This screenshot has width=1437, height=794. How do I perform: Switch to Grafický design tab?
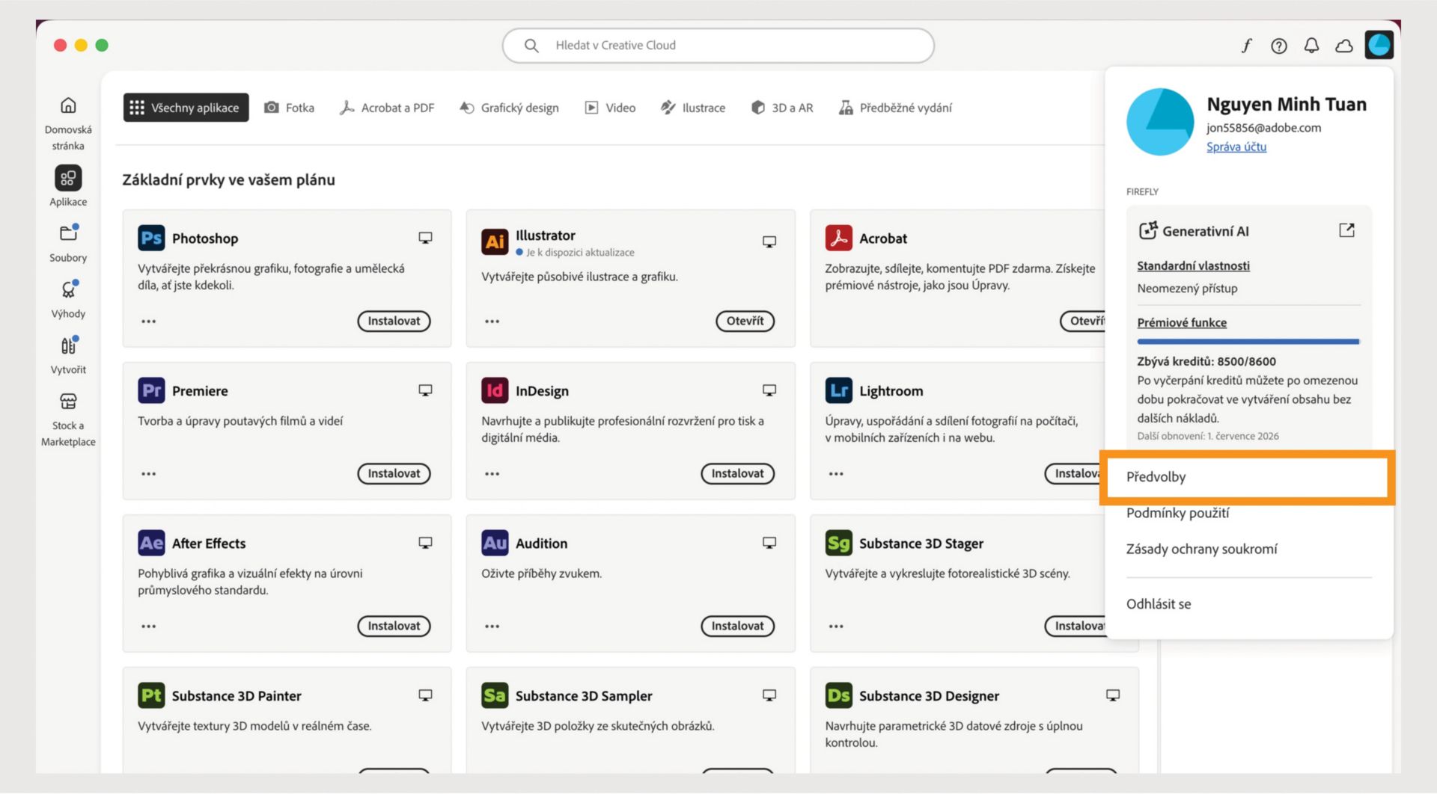point(509,108)
